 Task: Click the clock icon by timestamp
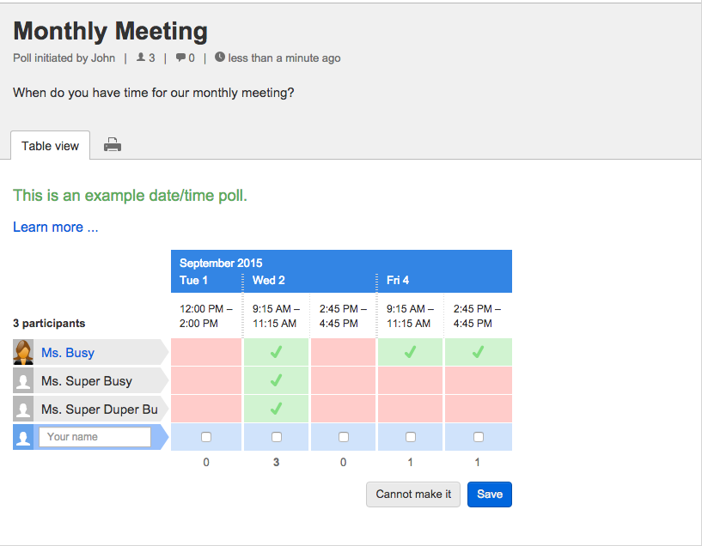[220, 58]
